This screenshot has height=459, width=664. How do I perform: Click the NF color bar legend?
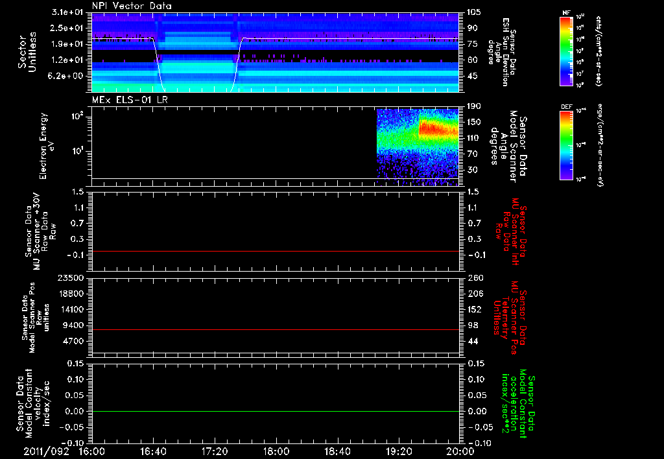(566, 51)
